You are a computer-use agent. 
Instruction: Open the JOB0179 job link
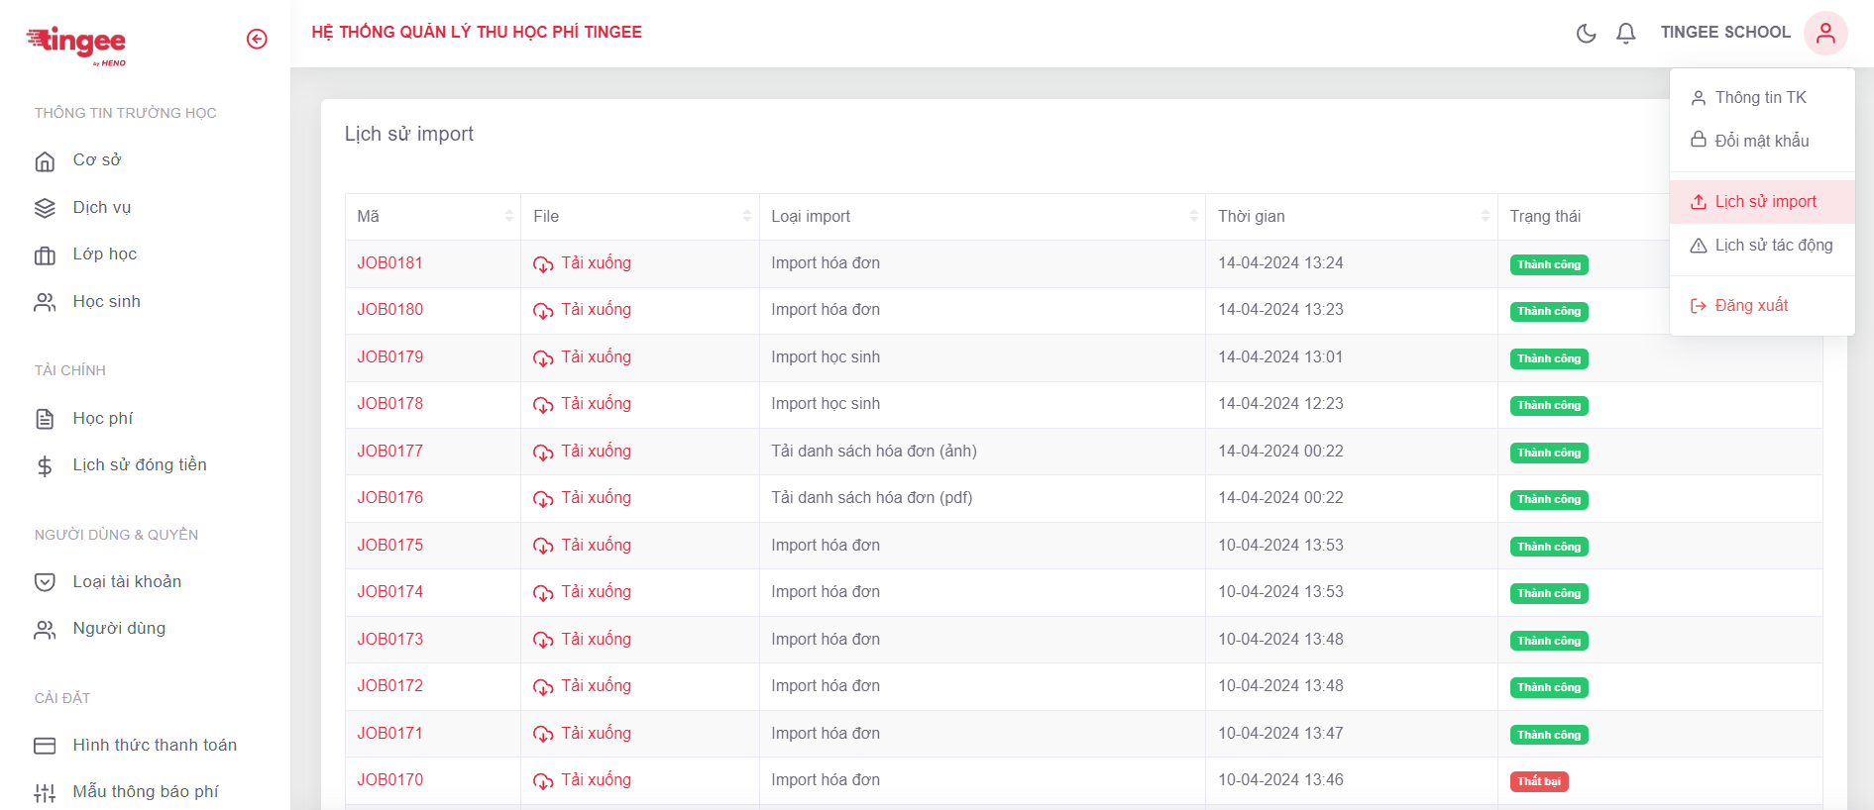[390, 357]
